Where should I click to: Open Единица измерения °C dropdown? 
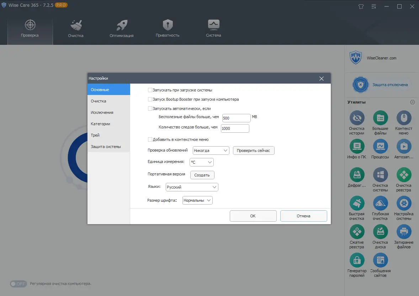[x=201, y=162]
